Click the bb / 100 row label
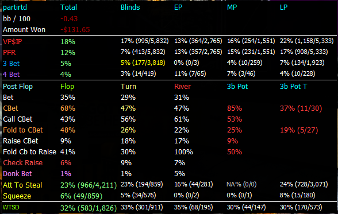This screenshot has height=214, width=338. click(x=17, y=19)
